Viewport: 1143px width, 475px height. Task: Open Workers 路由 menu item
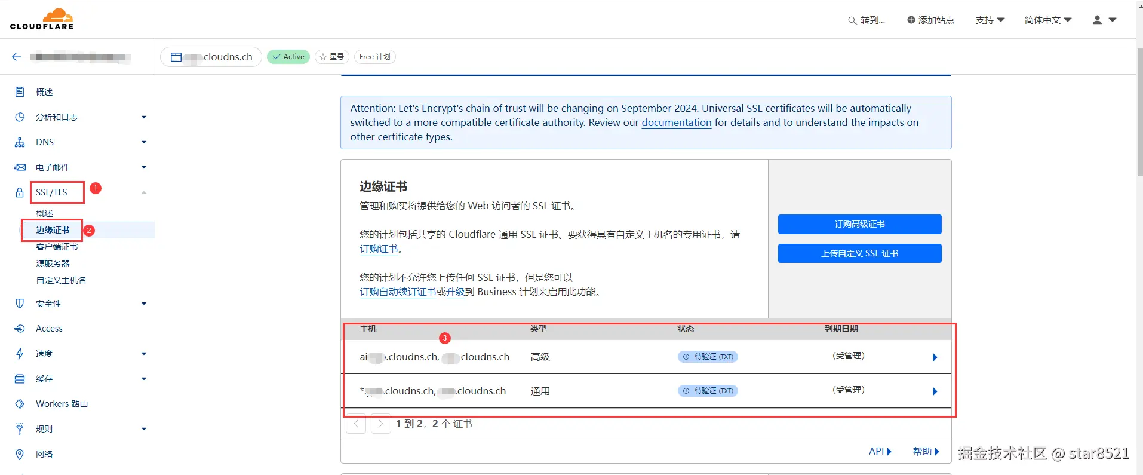coord(62,404)
